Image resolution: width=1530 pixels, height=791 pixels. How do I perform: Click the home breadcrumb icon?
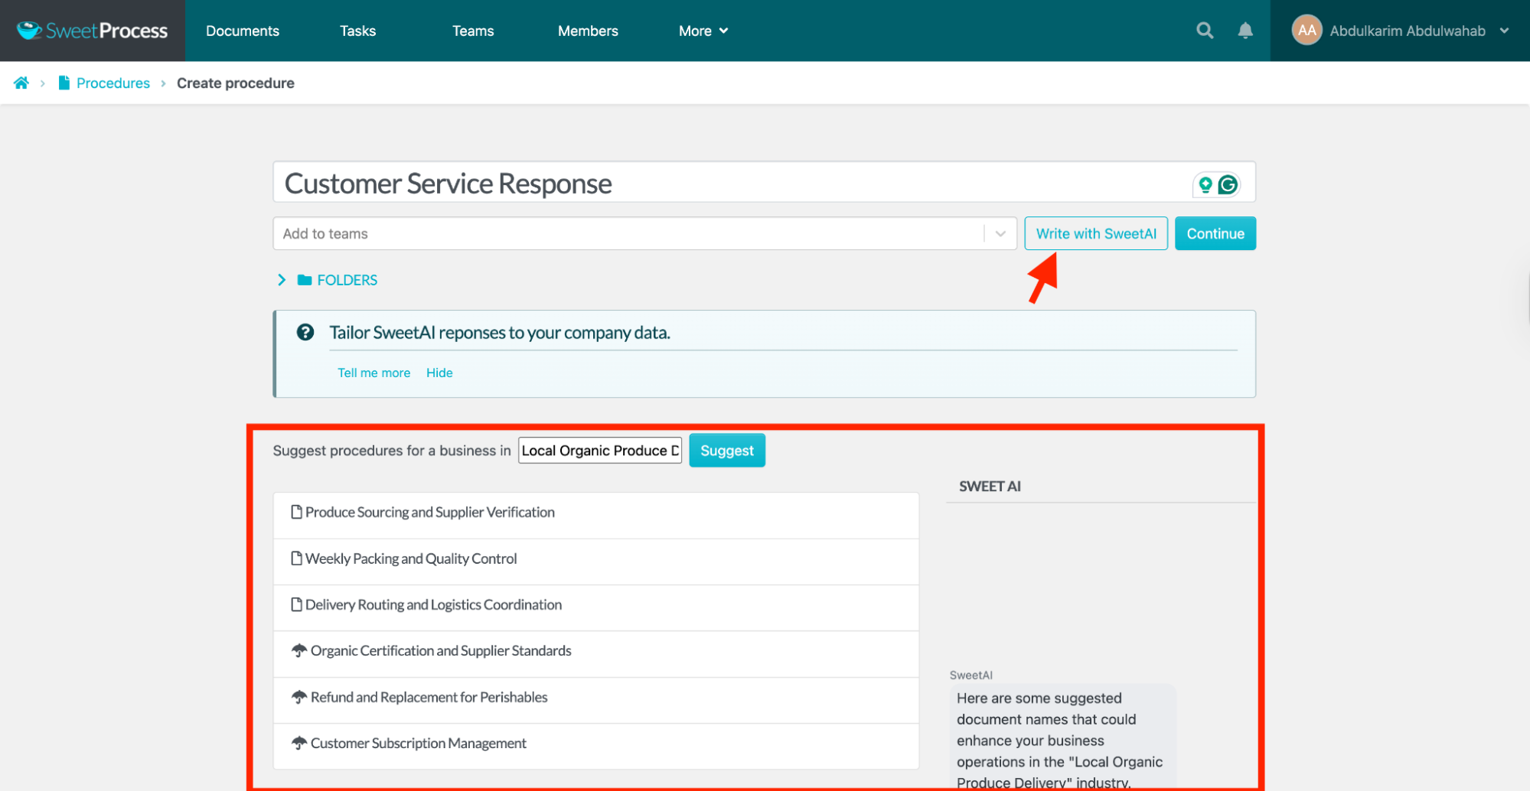21,83
